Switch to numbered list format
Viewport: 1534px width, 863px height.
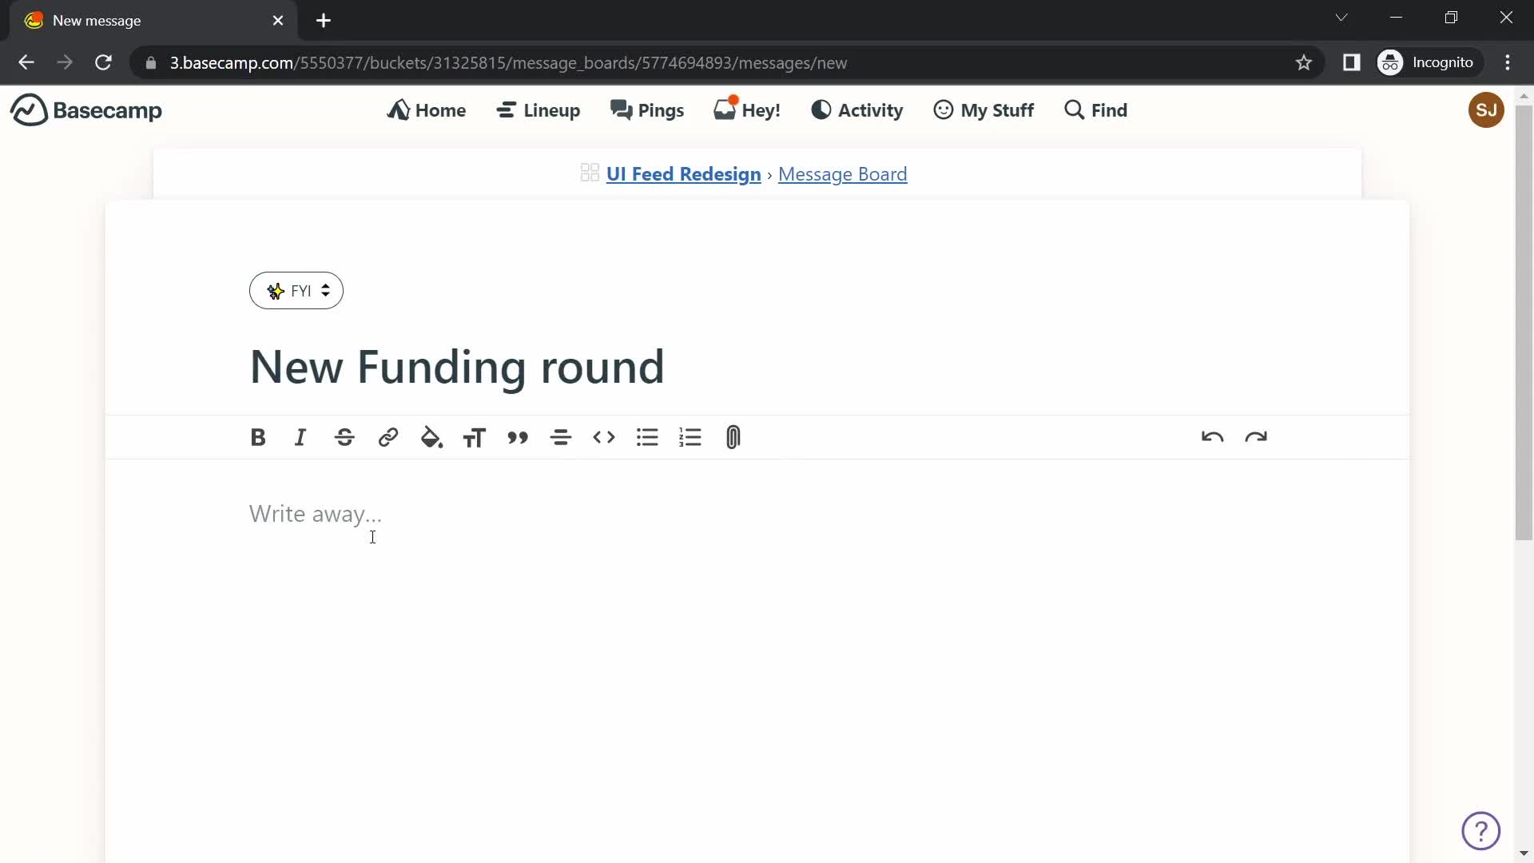[x=690, y=436]
